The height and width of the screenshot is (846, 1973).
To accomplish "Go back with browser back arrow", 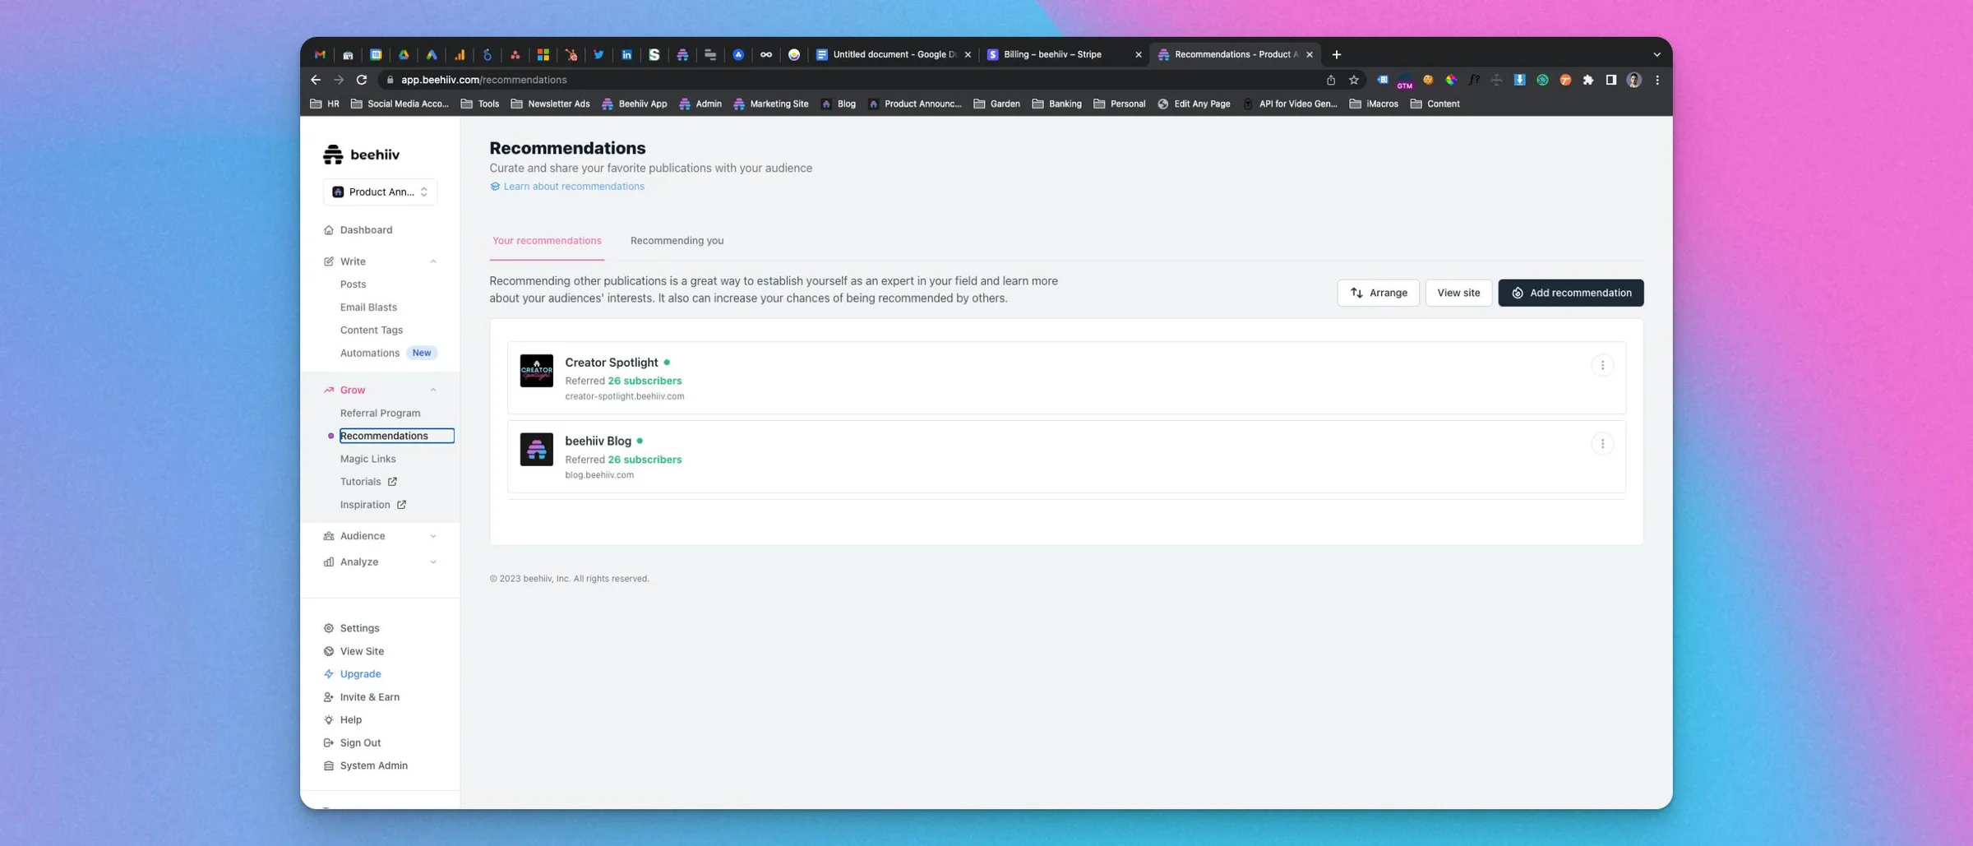I will click(x=316, y=80).
